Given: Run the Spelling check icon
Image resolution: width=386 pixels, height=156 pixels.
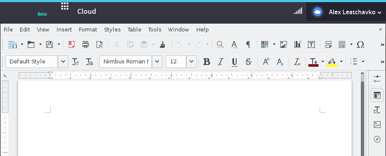Looking at the screenshot, I should (x=234, y=45).
